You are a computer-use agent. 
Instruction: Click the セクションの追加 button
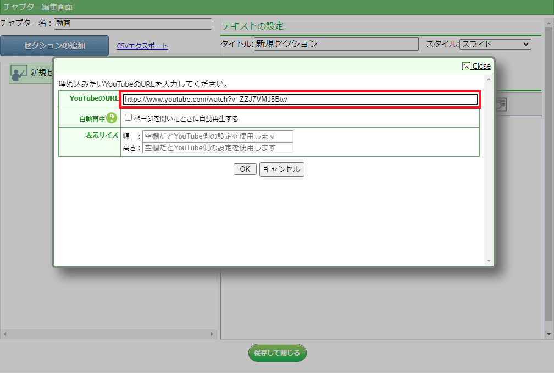[x=54, y=46]
